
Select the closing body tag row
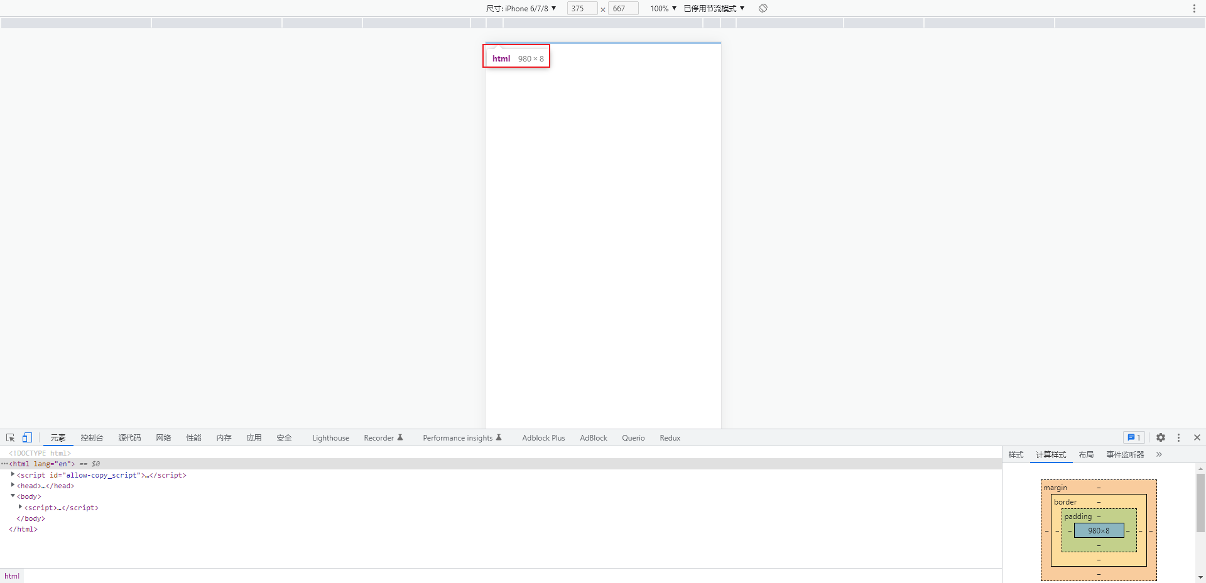(501, 518)
